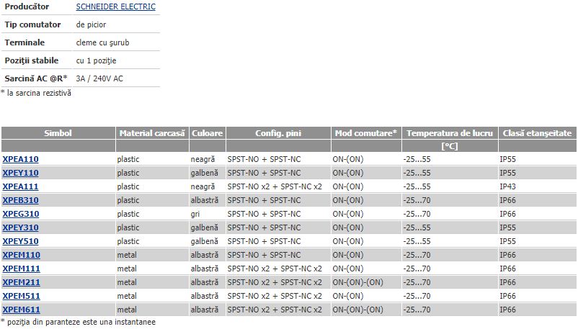Viewport: 578px width, 329px height.
Task: Click the [°C] unit label
Action: click(450, 146)
